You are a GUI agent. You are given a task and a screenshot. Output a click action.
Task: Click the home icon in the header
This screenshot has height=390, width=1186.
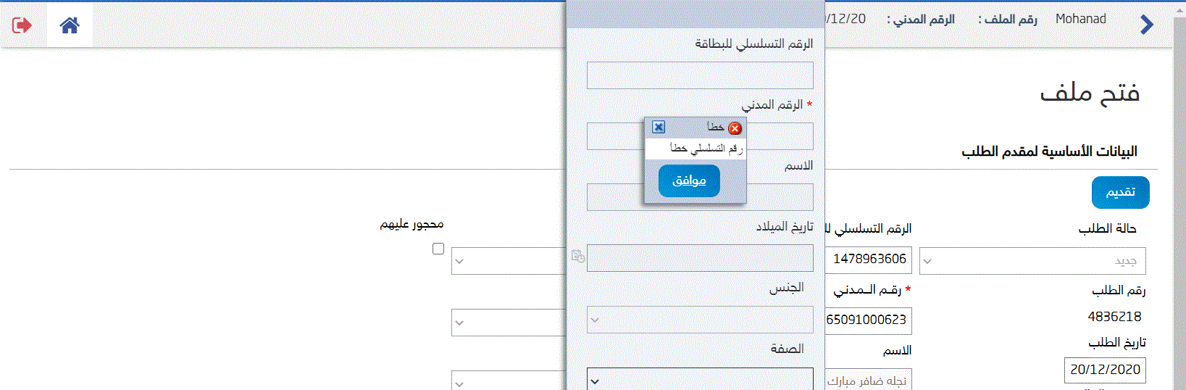tap(70, 25)
